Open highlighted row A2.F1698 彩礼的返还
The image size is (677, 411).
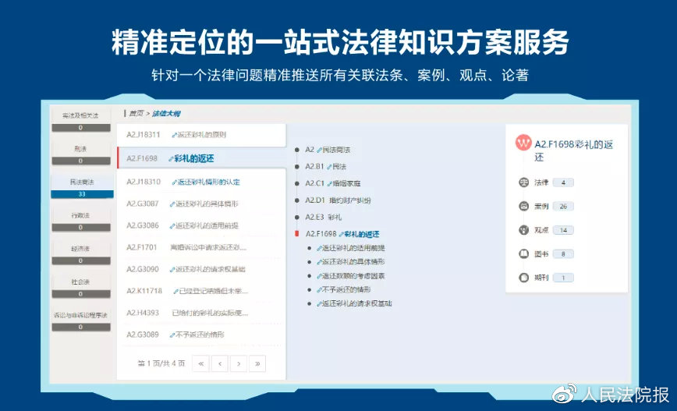[x=201, y=158]
